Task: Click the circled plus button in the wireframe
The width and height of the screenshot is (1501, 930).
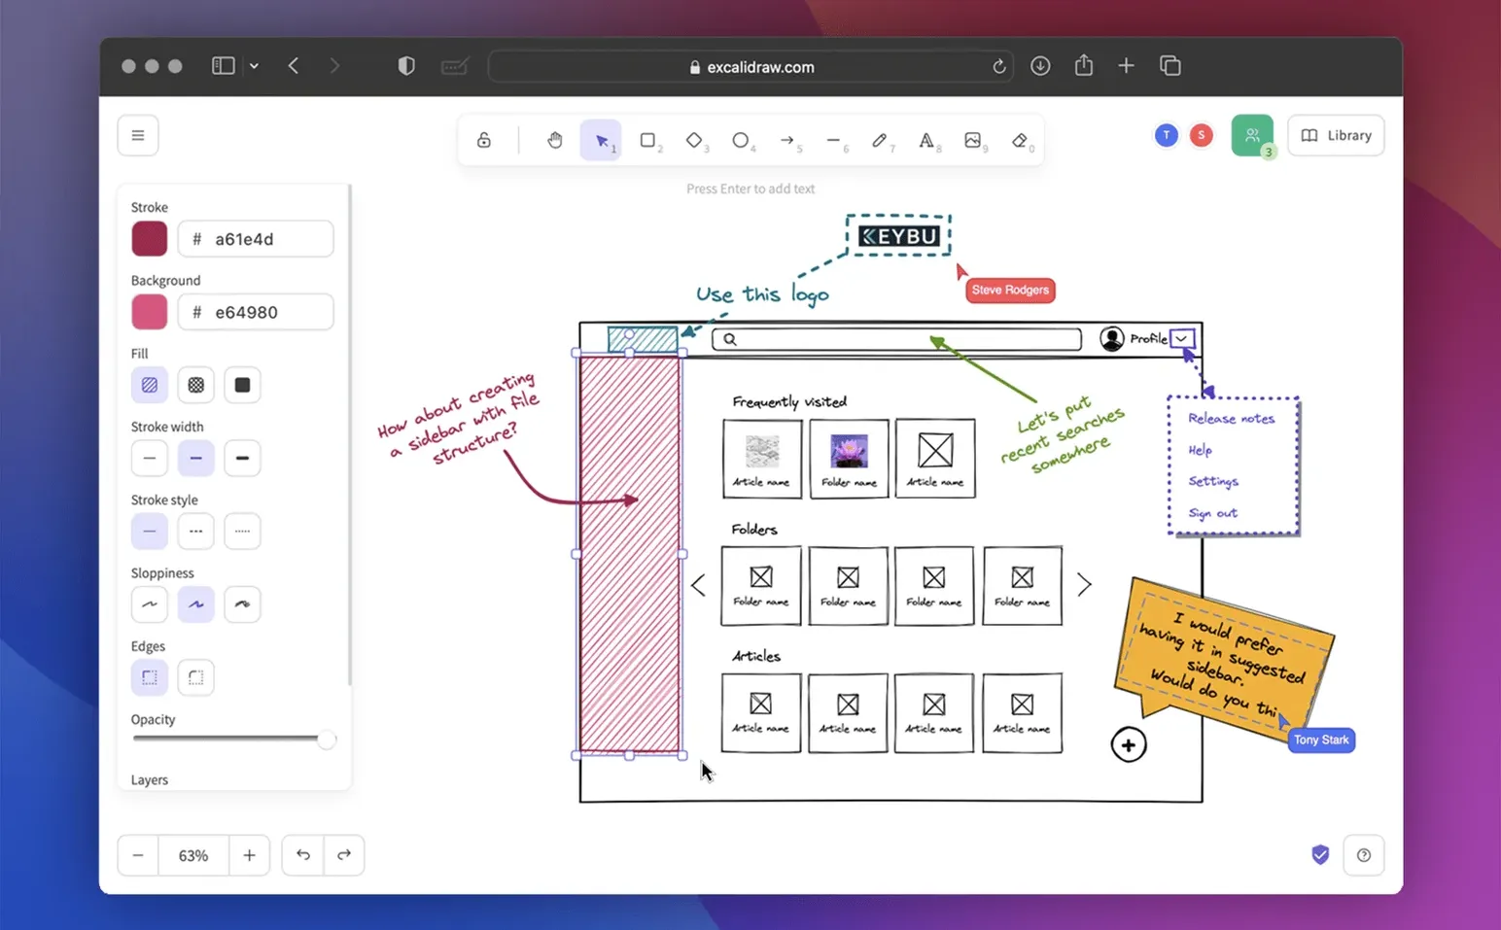Action: click(1129, 745)
